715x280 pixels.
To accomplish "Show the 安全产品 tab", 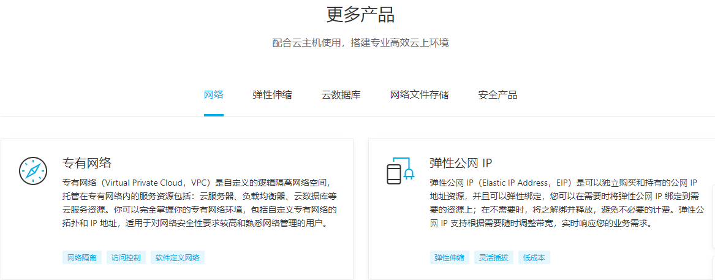I will 497,96.
